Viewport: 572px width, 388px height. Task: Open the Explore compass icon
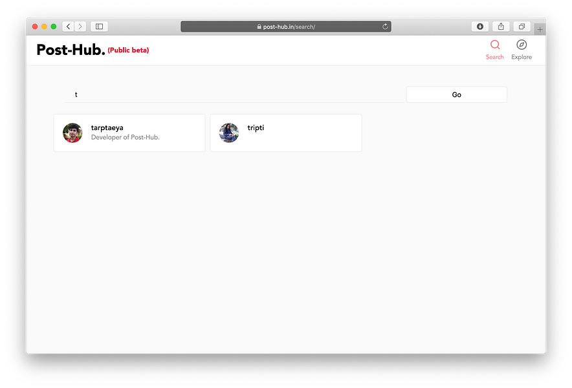(522, 45)
